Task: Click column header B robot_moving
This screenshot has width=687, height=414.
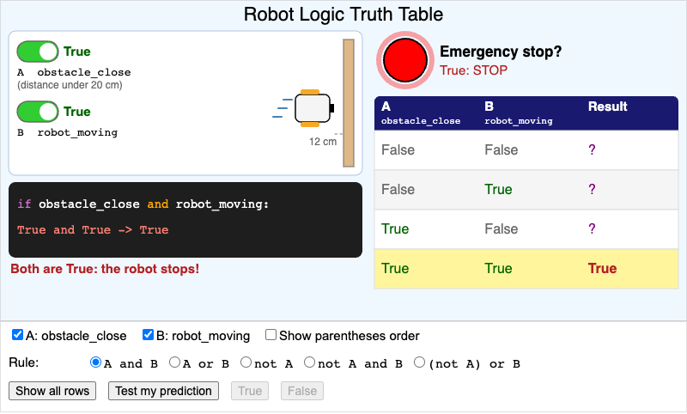Action: click(x=519, y=113)
